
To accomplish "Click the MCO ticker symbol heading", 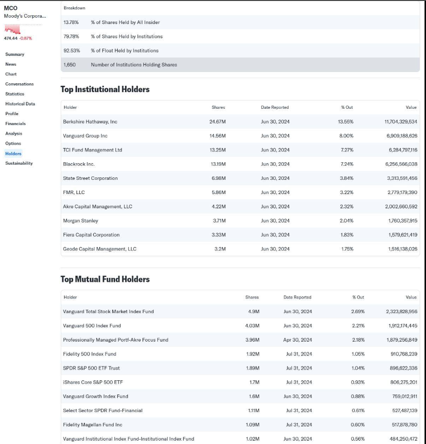I will 11,8.
